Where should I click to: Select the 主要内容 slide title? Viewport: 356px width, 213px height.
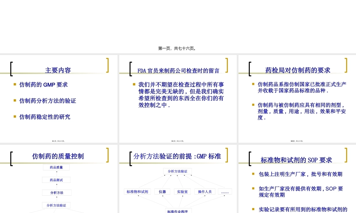coord(57,70)
